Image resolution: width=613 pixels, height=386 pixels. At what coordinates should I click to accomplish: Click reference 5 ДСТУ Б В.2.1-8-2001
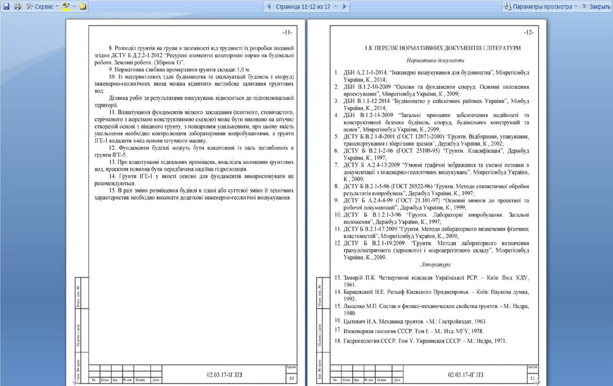coord(432,140)
